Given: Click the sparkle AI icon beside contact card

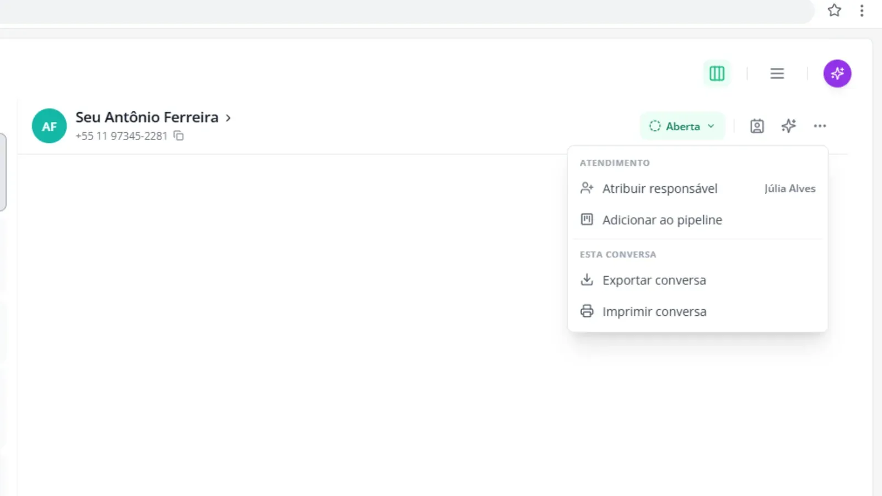Looking at the screenshot, I should [x=789, y=126].
